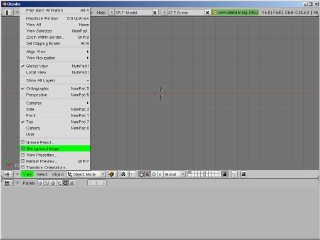Click the www.blender.org 249.2 link

point(238,13)
